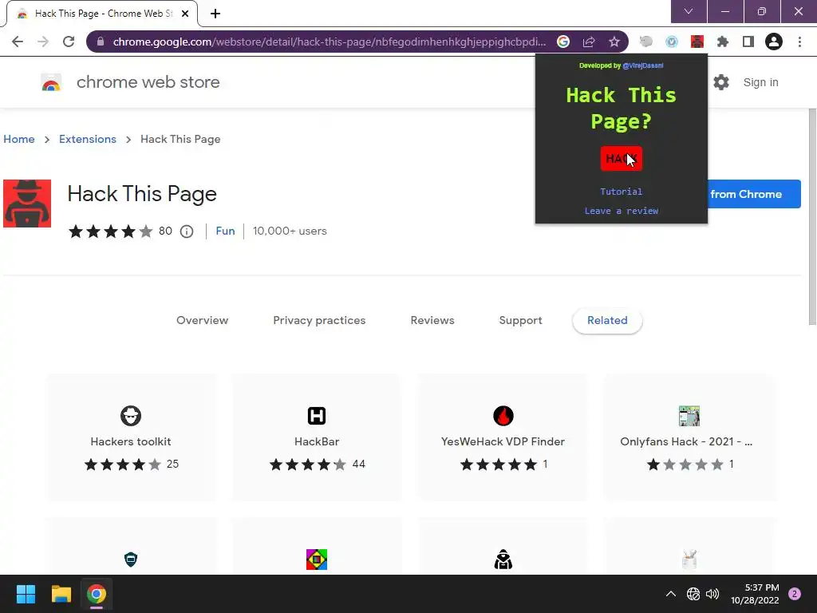Toggle the side panel icon

748,42
